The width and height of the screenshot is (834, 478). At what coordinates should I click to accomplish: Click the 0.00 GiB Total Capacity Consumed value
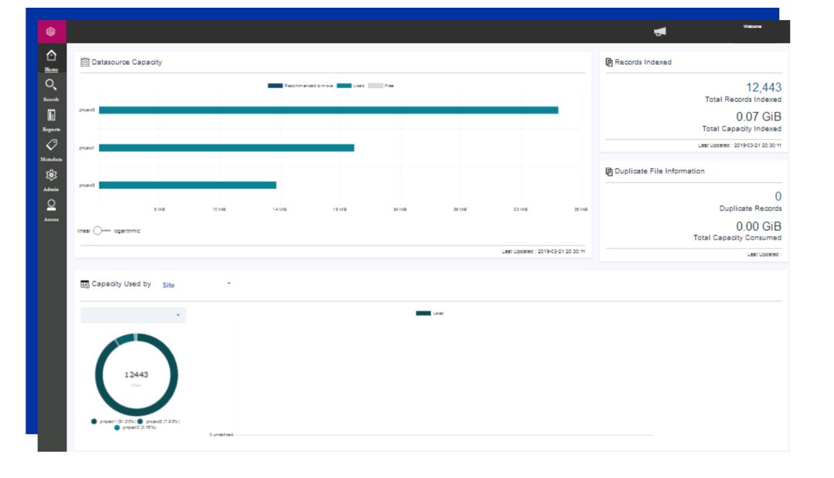758,226
